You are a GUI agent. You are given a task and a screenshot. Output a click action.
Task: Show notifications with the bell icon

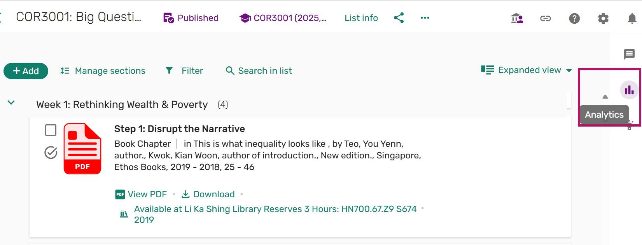pyautogui.click(x=632, y=18)
